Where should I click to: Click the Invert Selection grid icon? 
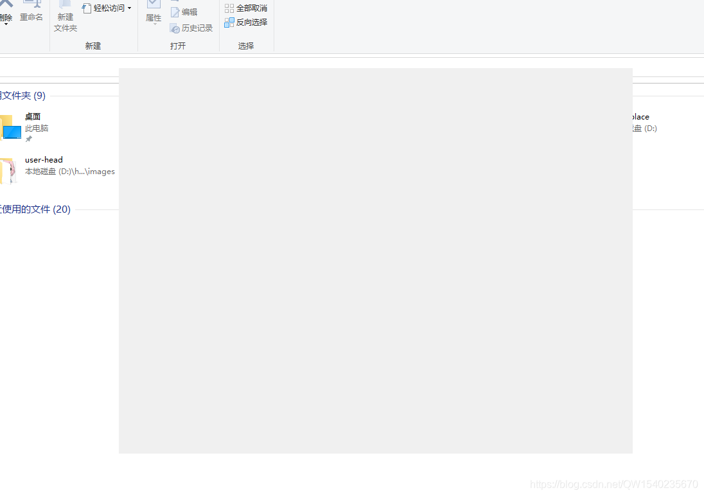click(229, 22)
